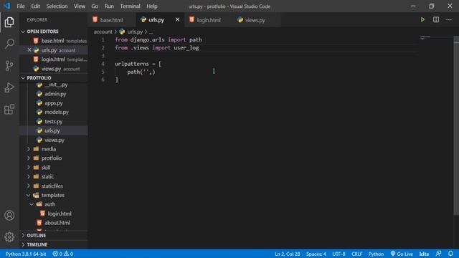This screenshot has height=258, width=459.
Task: Open the Extensions view
Action: click(9, 110)
